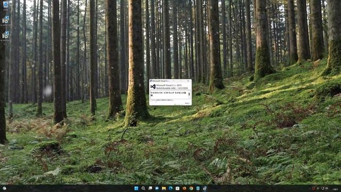Launch Firefox from the taskbar
The width and height of the screenshot is (341, 192).
[x=184, y=188]
